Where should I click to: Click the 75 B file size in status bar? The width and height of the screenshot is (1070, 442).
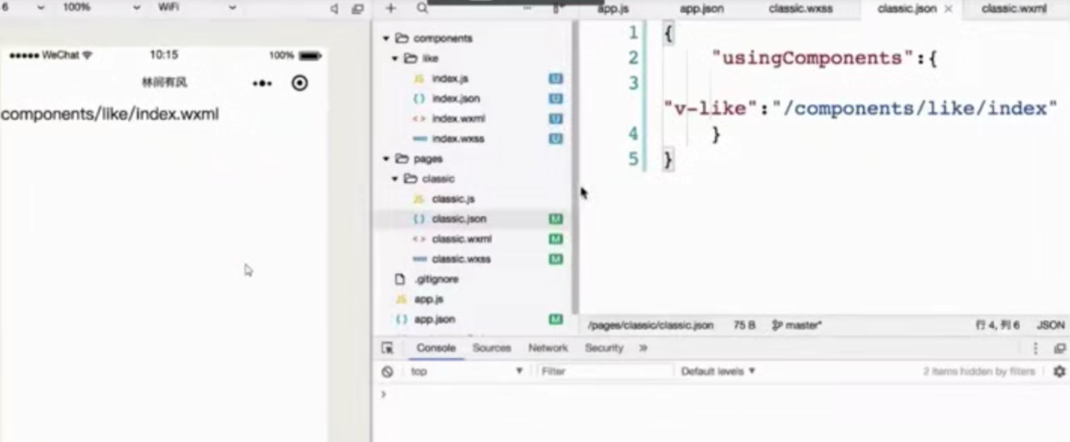(x=744, y=325)
